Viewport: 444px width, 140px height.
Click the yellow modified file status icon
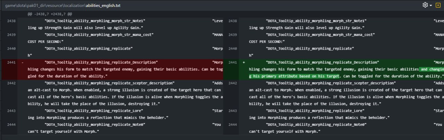tap(438, 5)
